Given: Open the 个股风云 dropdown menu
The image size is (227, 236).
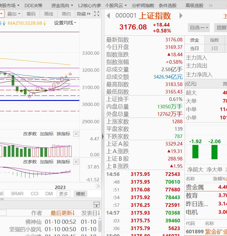Looking at the screenshot, I should [x=116, y=6].
